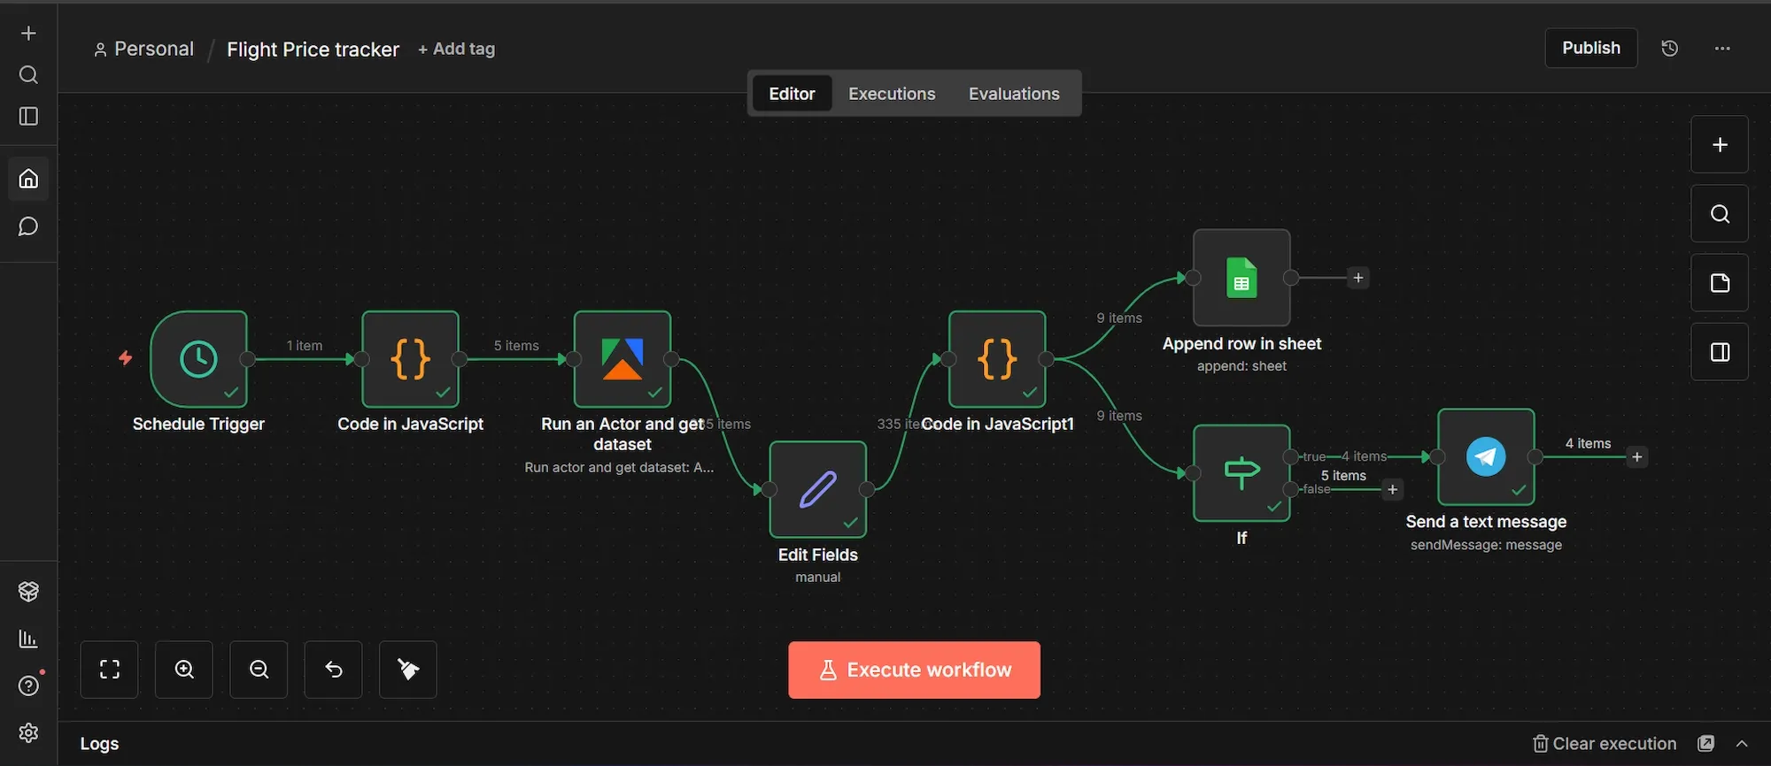The image size is (1771, 766).
Task: Click the plus icon in left sidebar
Action: [x=28, y=34]
